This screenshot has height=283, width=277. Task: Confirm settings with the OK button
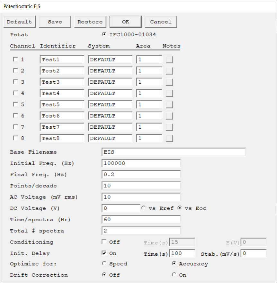(126, 22)
